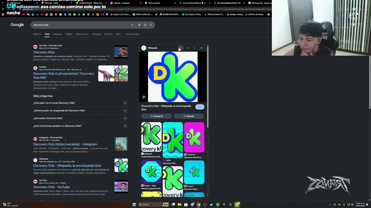Select the Fandom Discovery Kids light-blue thumbnail
This screenshot has width=371, height=208.
pyautogui.click(x=194, y=172)
